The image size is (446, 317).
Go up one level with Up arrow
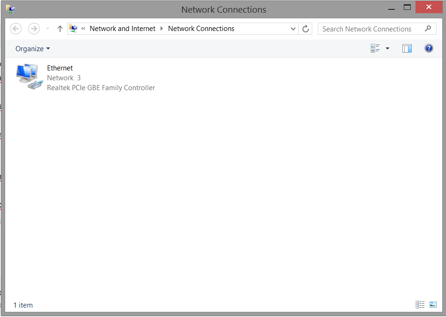click(60, 29)
